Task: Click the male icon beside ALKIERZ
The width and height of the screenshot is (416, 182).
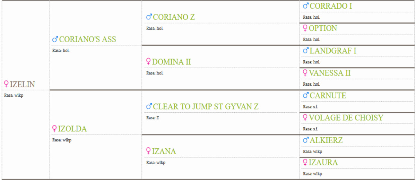Action: coord(306,140)
